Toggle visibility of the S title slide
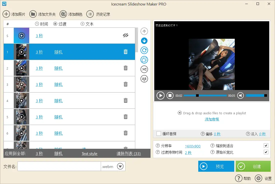 (125, 35)
